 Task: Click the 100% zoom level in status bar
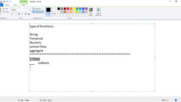(x=163, y=100)
